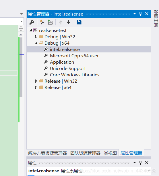Move the property sheet down
The height and width of the screenshot is (176, 159).
[69, 22]
